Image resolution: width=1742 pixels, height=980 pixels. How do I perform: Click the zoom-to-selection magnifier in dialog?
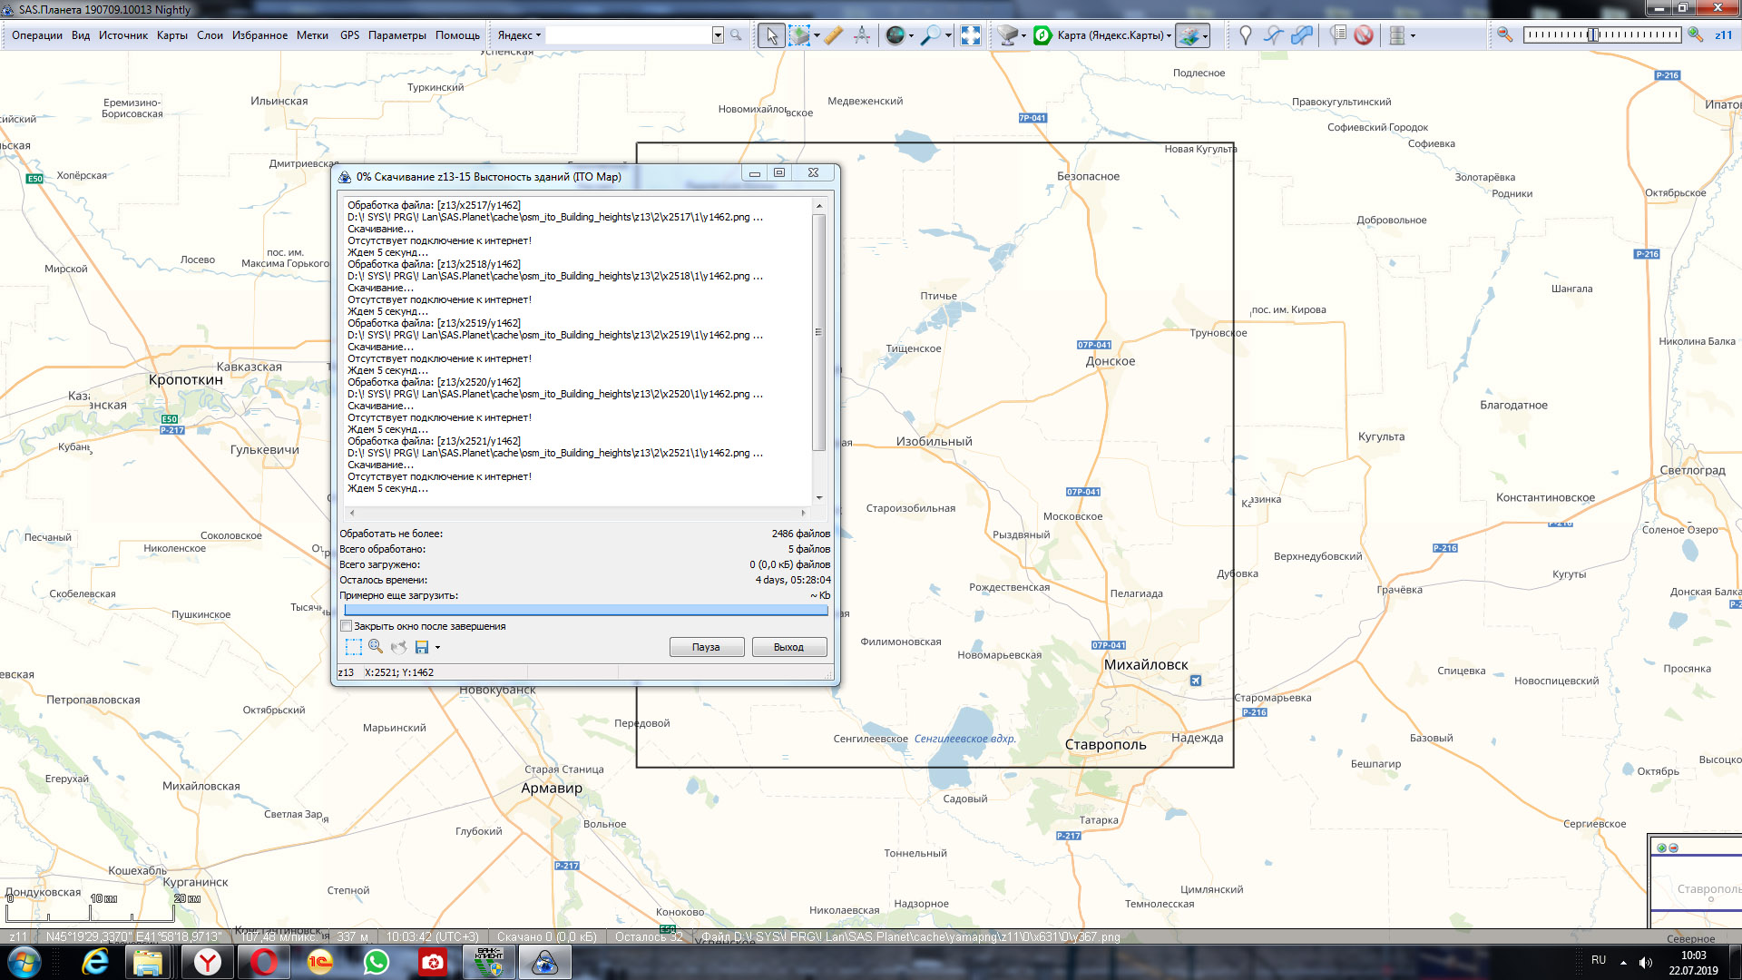click(x=376, y=647)
